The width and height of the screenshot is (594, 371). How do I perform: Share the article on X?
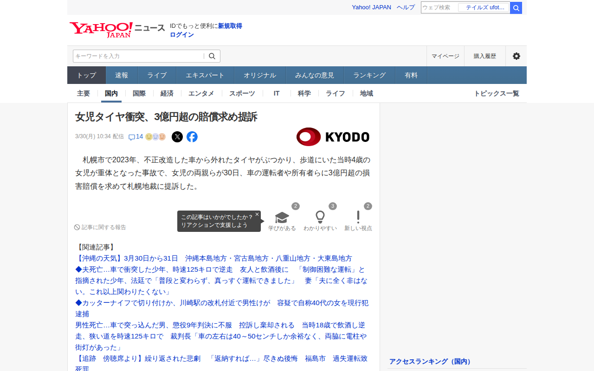click(x=177, y=137)
